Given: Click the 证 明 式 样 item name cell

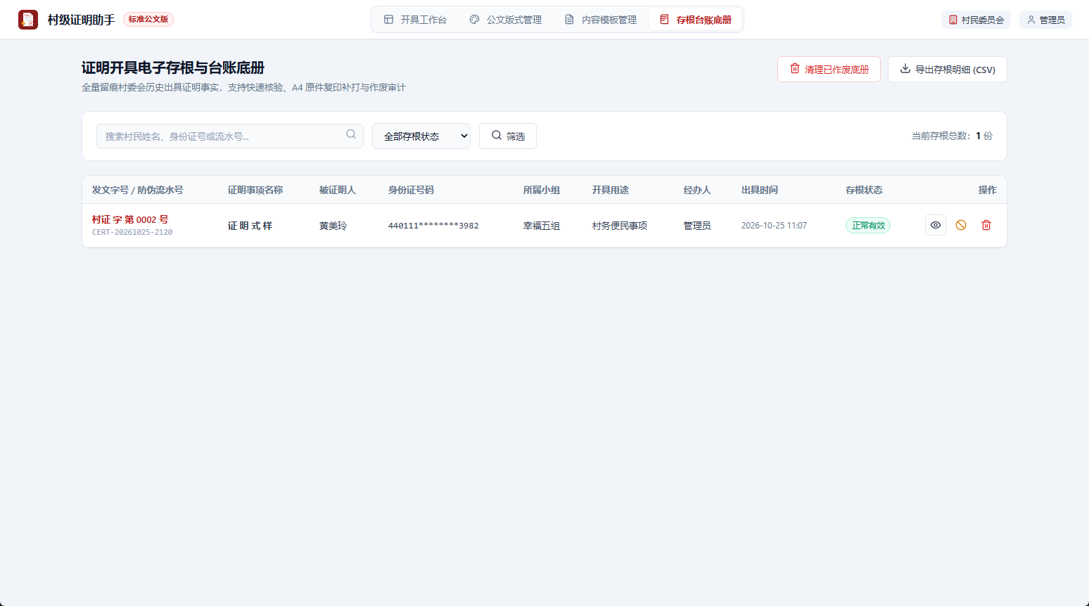Looking at the screenshot, I should [x=250, y=226].
